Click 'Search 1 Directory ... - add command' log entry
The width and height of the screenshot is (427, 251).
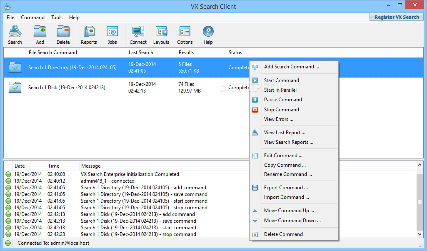(x=143, y=188)
